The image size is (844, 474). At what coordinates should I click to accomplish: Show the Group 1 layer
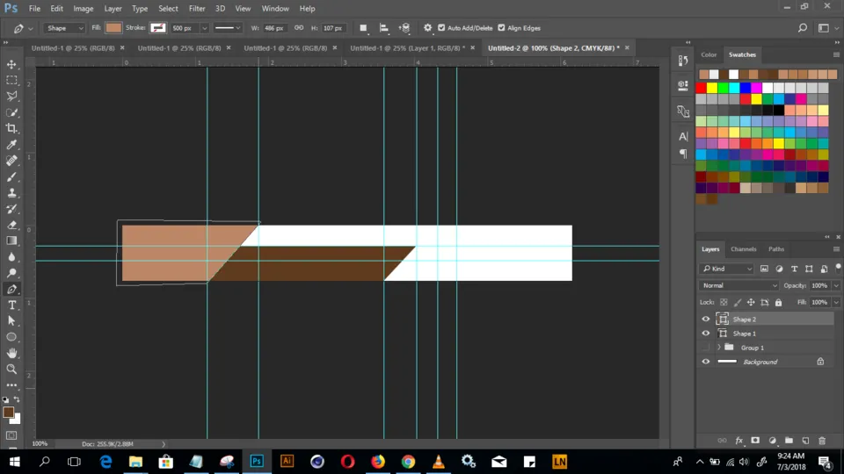coord(706,348)
